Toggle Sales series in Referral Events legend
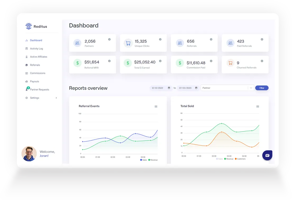The width and height of the screenshot is (292, 200). click(x=143, y=160)
